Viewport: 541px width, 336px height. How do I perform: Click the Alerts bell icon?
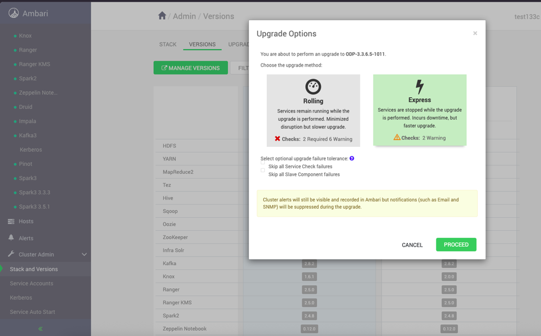pos(11,238)
